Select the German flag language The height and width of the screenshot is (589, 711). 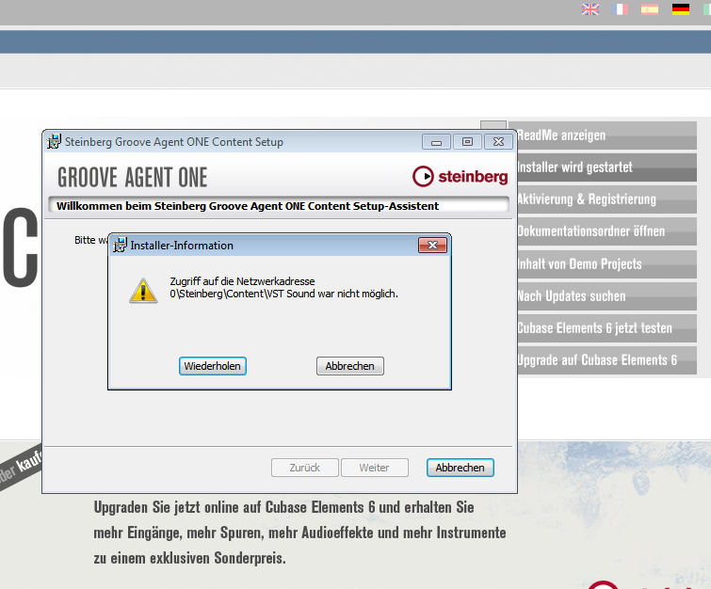[681, 9]
